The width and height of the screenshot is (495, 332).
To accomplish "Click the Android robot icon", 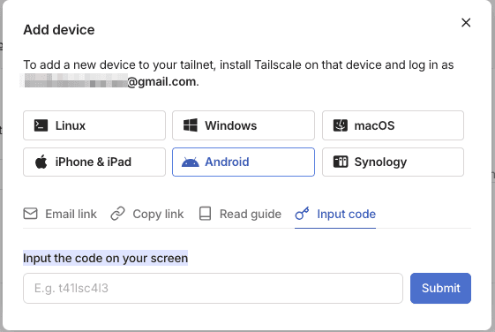I will (x=191, y=162).
